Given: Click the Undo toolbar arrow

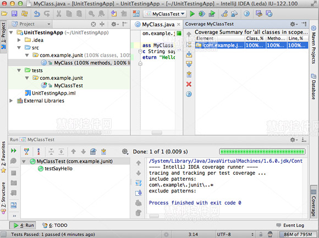Looking at the screenshot, I should coord(37,14).
